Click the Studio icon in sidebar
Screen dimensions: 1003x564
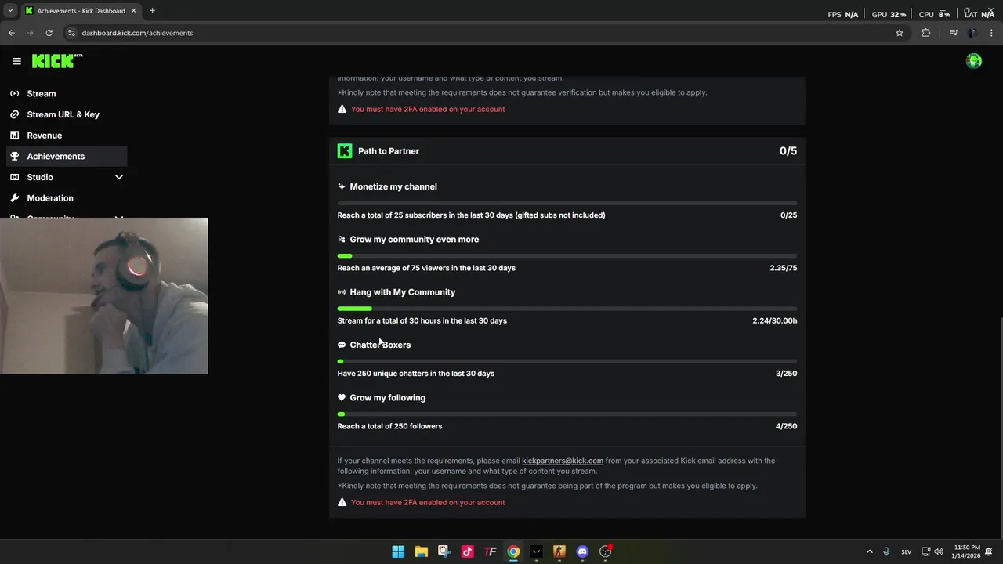(14, 177)
